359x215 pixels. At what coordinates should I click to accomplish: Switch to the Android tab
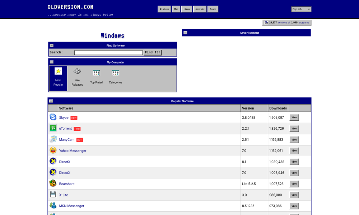click(x=200, y=9)
